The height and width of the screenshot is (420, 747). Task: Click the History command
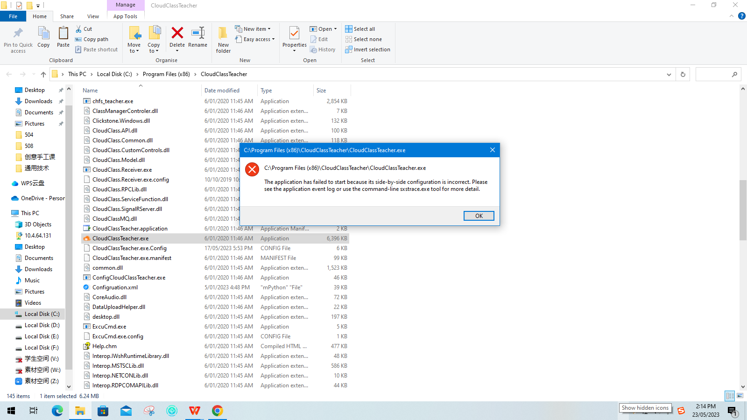tap(323, 49)
